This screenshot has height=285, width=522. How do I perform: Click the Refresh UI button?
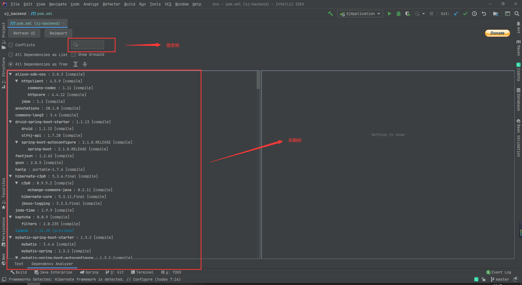click(24, 33)
